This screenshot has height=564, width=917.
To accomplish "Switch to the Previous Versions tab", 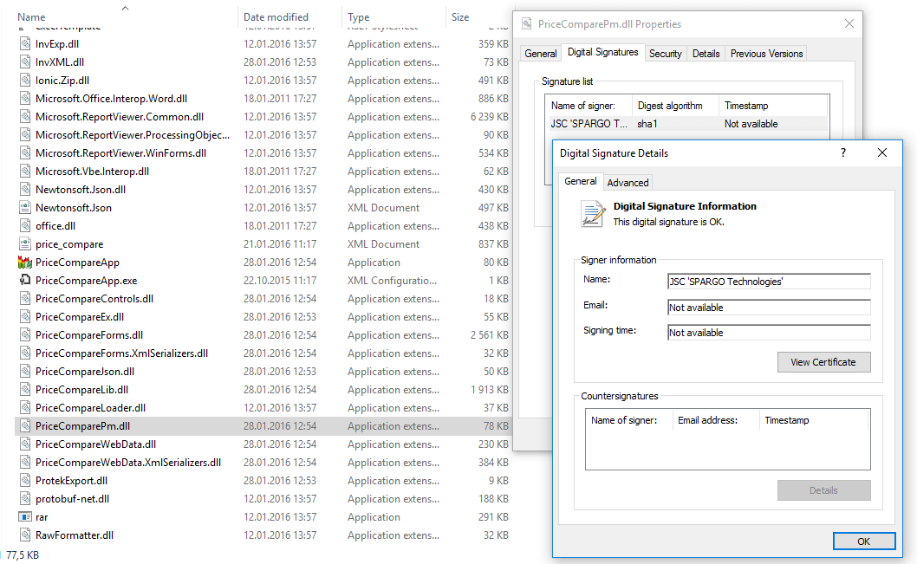I will [x=766, y=53].
